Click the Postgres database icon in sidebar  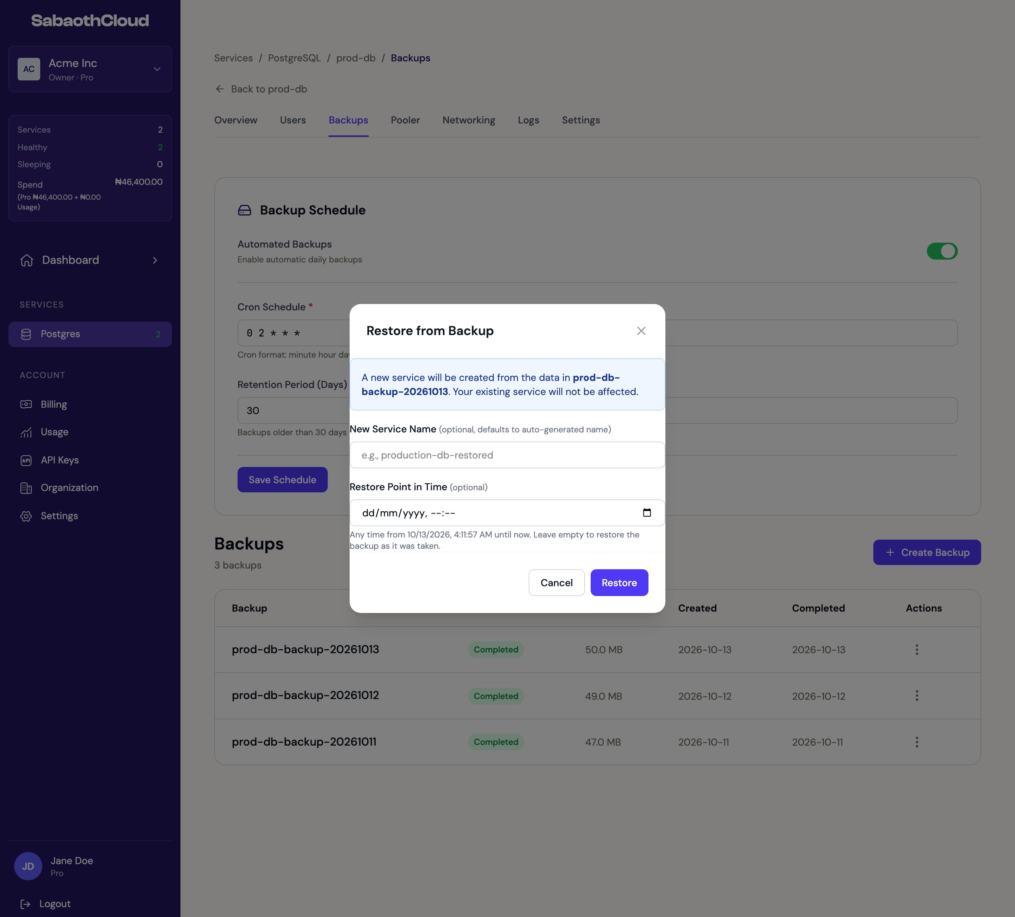[26, 334]
